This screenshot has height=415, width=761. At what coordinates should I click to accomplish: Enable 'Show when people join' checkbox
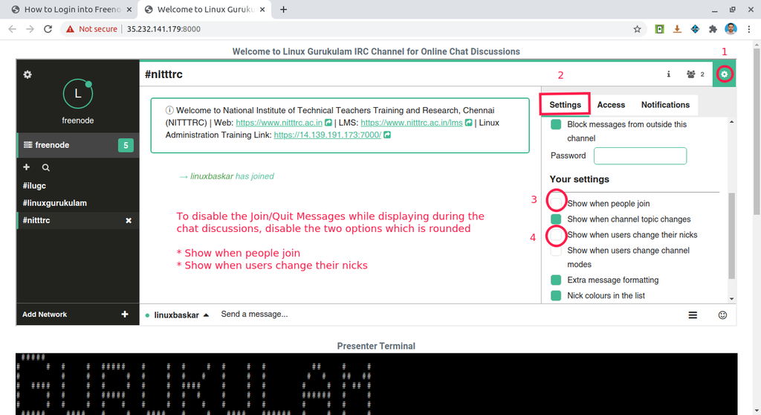(556, 203)
